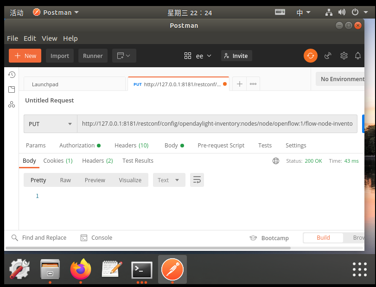Open Terminal from the dock
This screenshot has height=287, width=376.
click(142, 270)
